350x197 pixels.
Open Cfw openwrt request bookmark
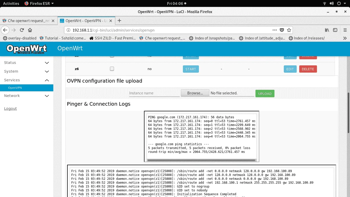coord(162,38)
